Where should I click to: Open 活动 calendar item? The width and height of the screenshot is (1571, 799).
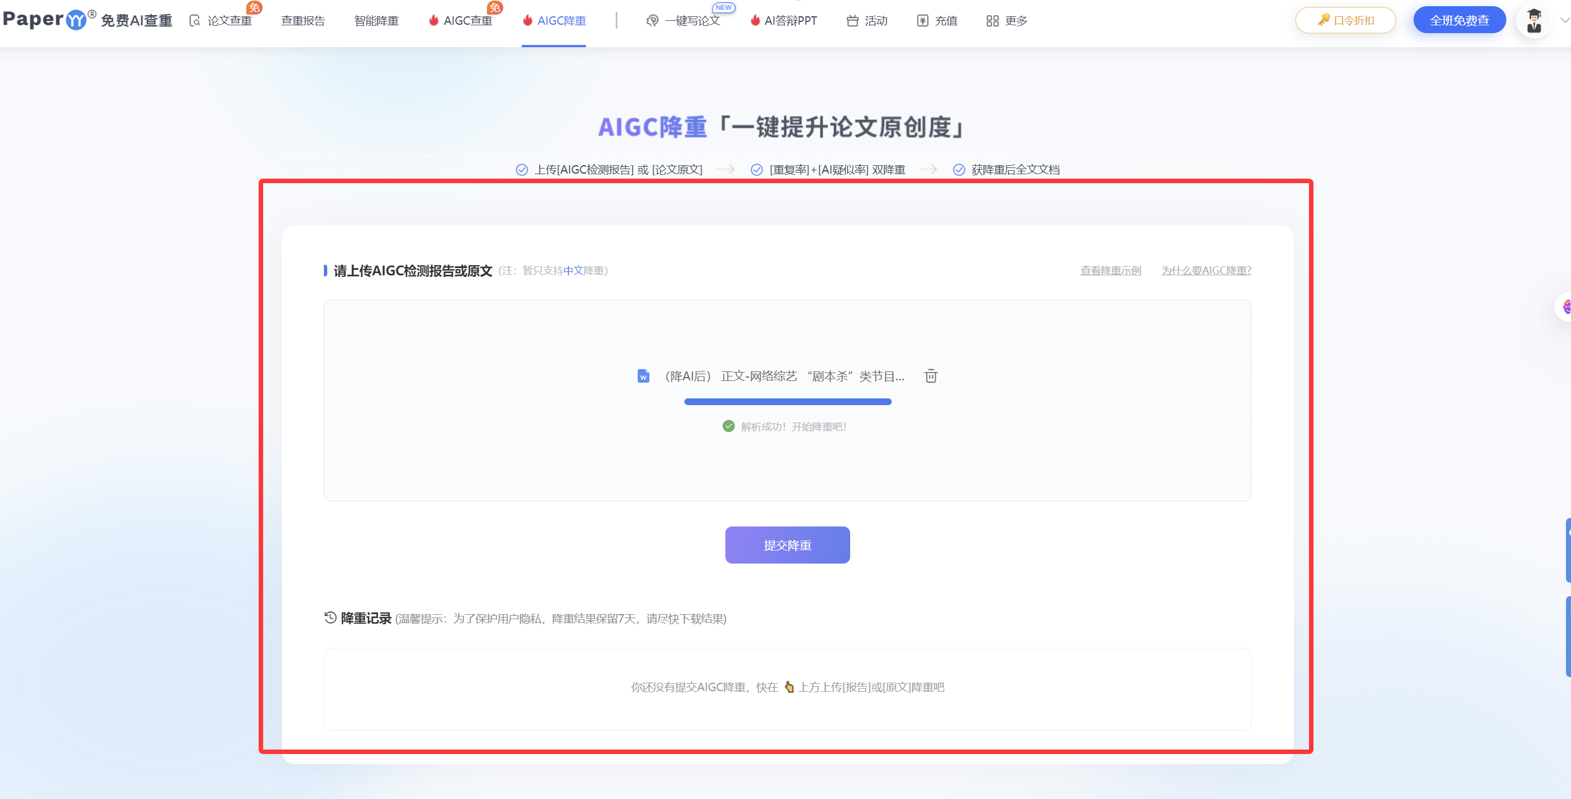(x=866, y=21)
